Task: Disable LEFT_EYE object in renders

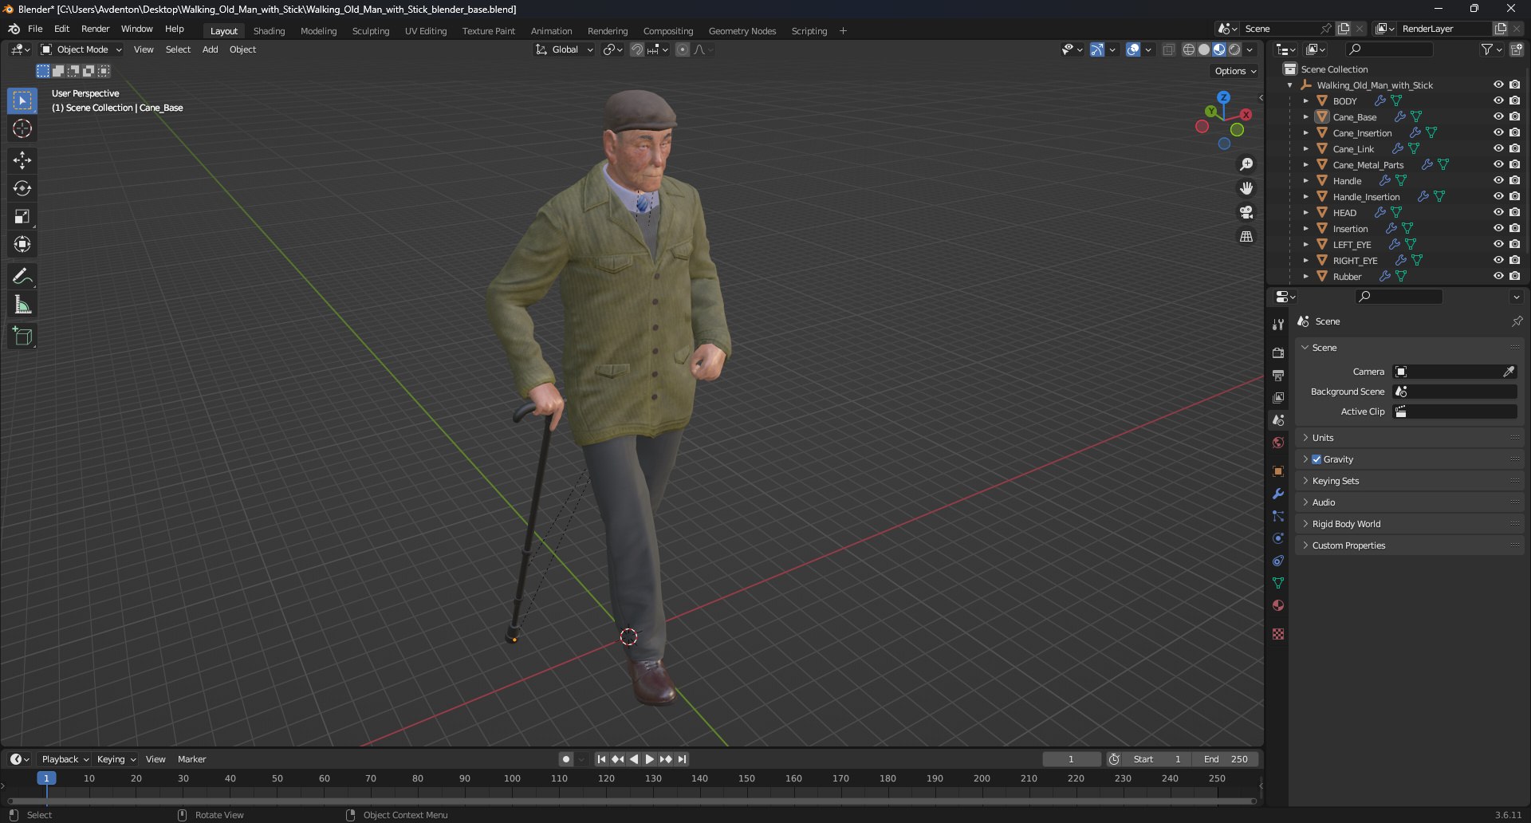Action: [1514, 245]
